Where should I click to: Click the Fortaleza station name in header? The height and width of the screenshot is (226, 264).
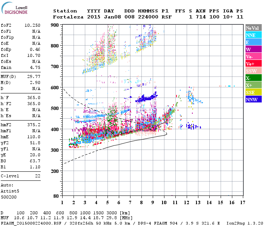click(68, 17)
